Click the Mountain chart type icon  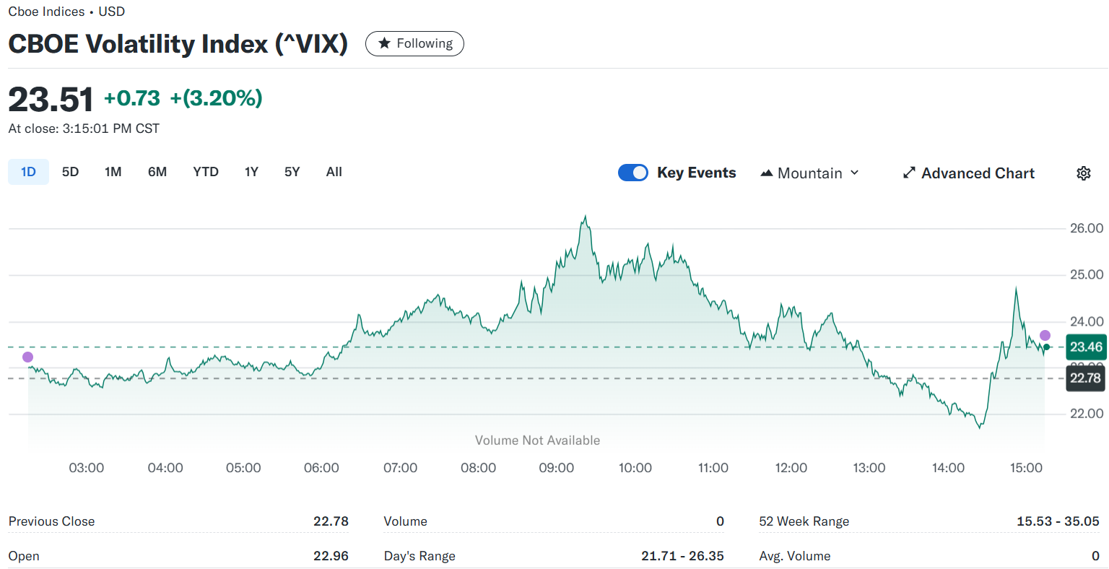(x=767, y=173)
